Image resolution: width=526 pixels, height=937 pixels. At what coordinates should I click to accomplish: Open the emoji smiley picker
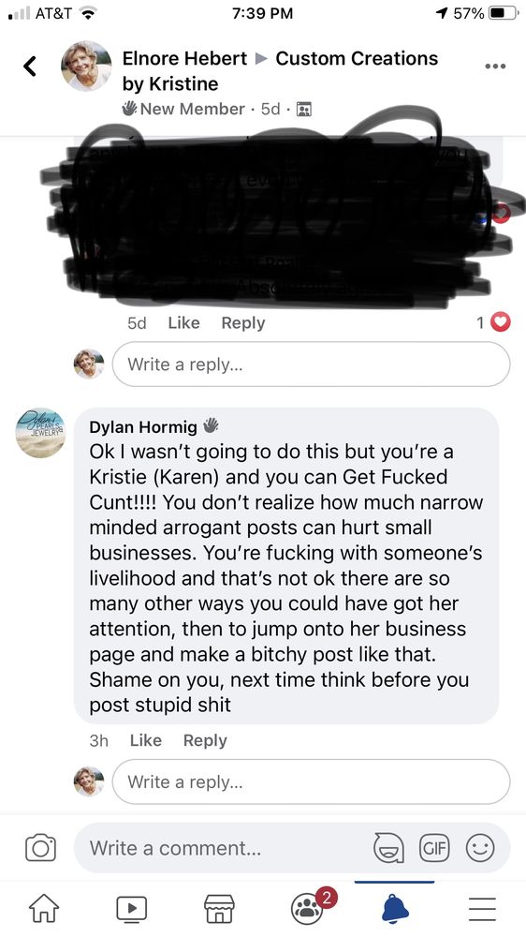click(480, 848)
